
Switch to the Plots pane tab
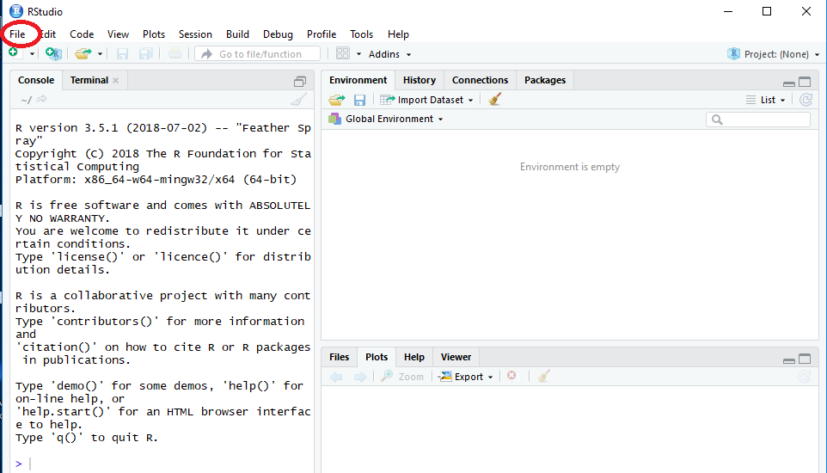coord(377,358)
